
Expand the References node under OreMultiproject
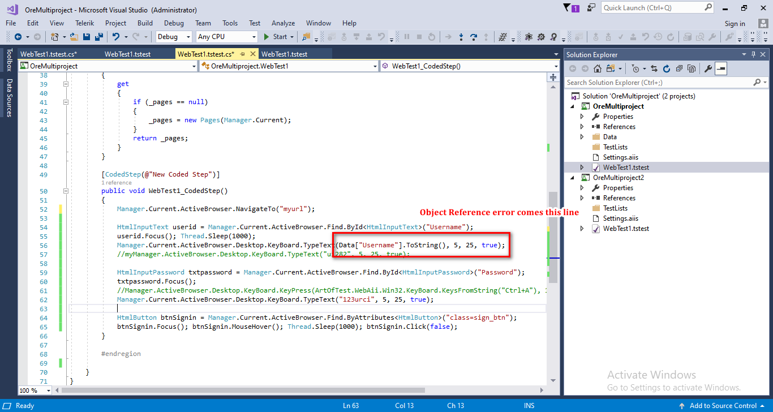(582, 127)
